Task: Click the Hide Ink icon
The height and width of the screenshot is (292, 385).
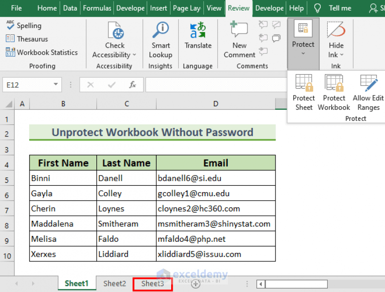Action: point(336,30)
